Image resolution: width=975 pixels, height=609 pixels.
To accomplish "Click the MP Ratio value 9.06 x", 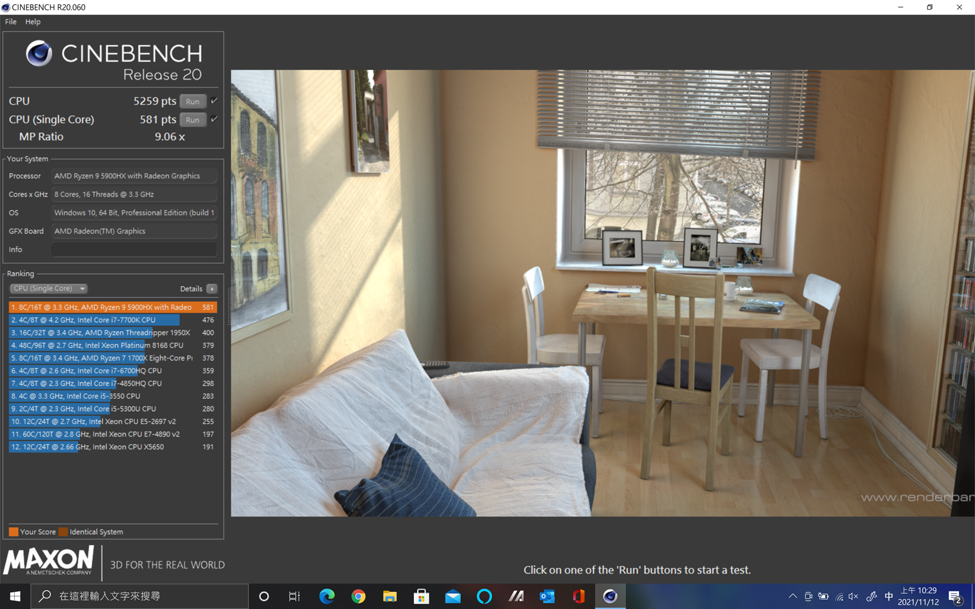I will tap(169, 137).
